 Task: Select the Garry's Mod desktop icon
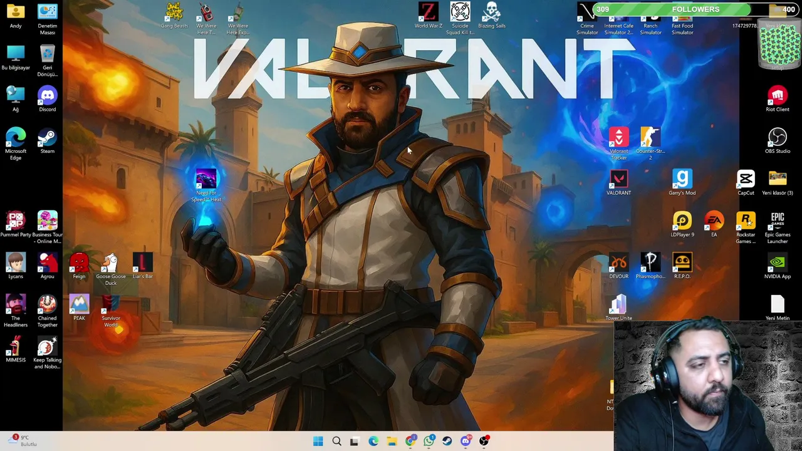[682, 183]
